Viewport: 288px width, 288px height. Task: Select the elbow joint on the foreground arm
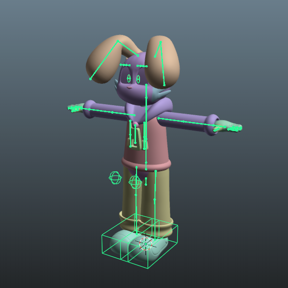pos(184,122)
